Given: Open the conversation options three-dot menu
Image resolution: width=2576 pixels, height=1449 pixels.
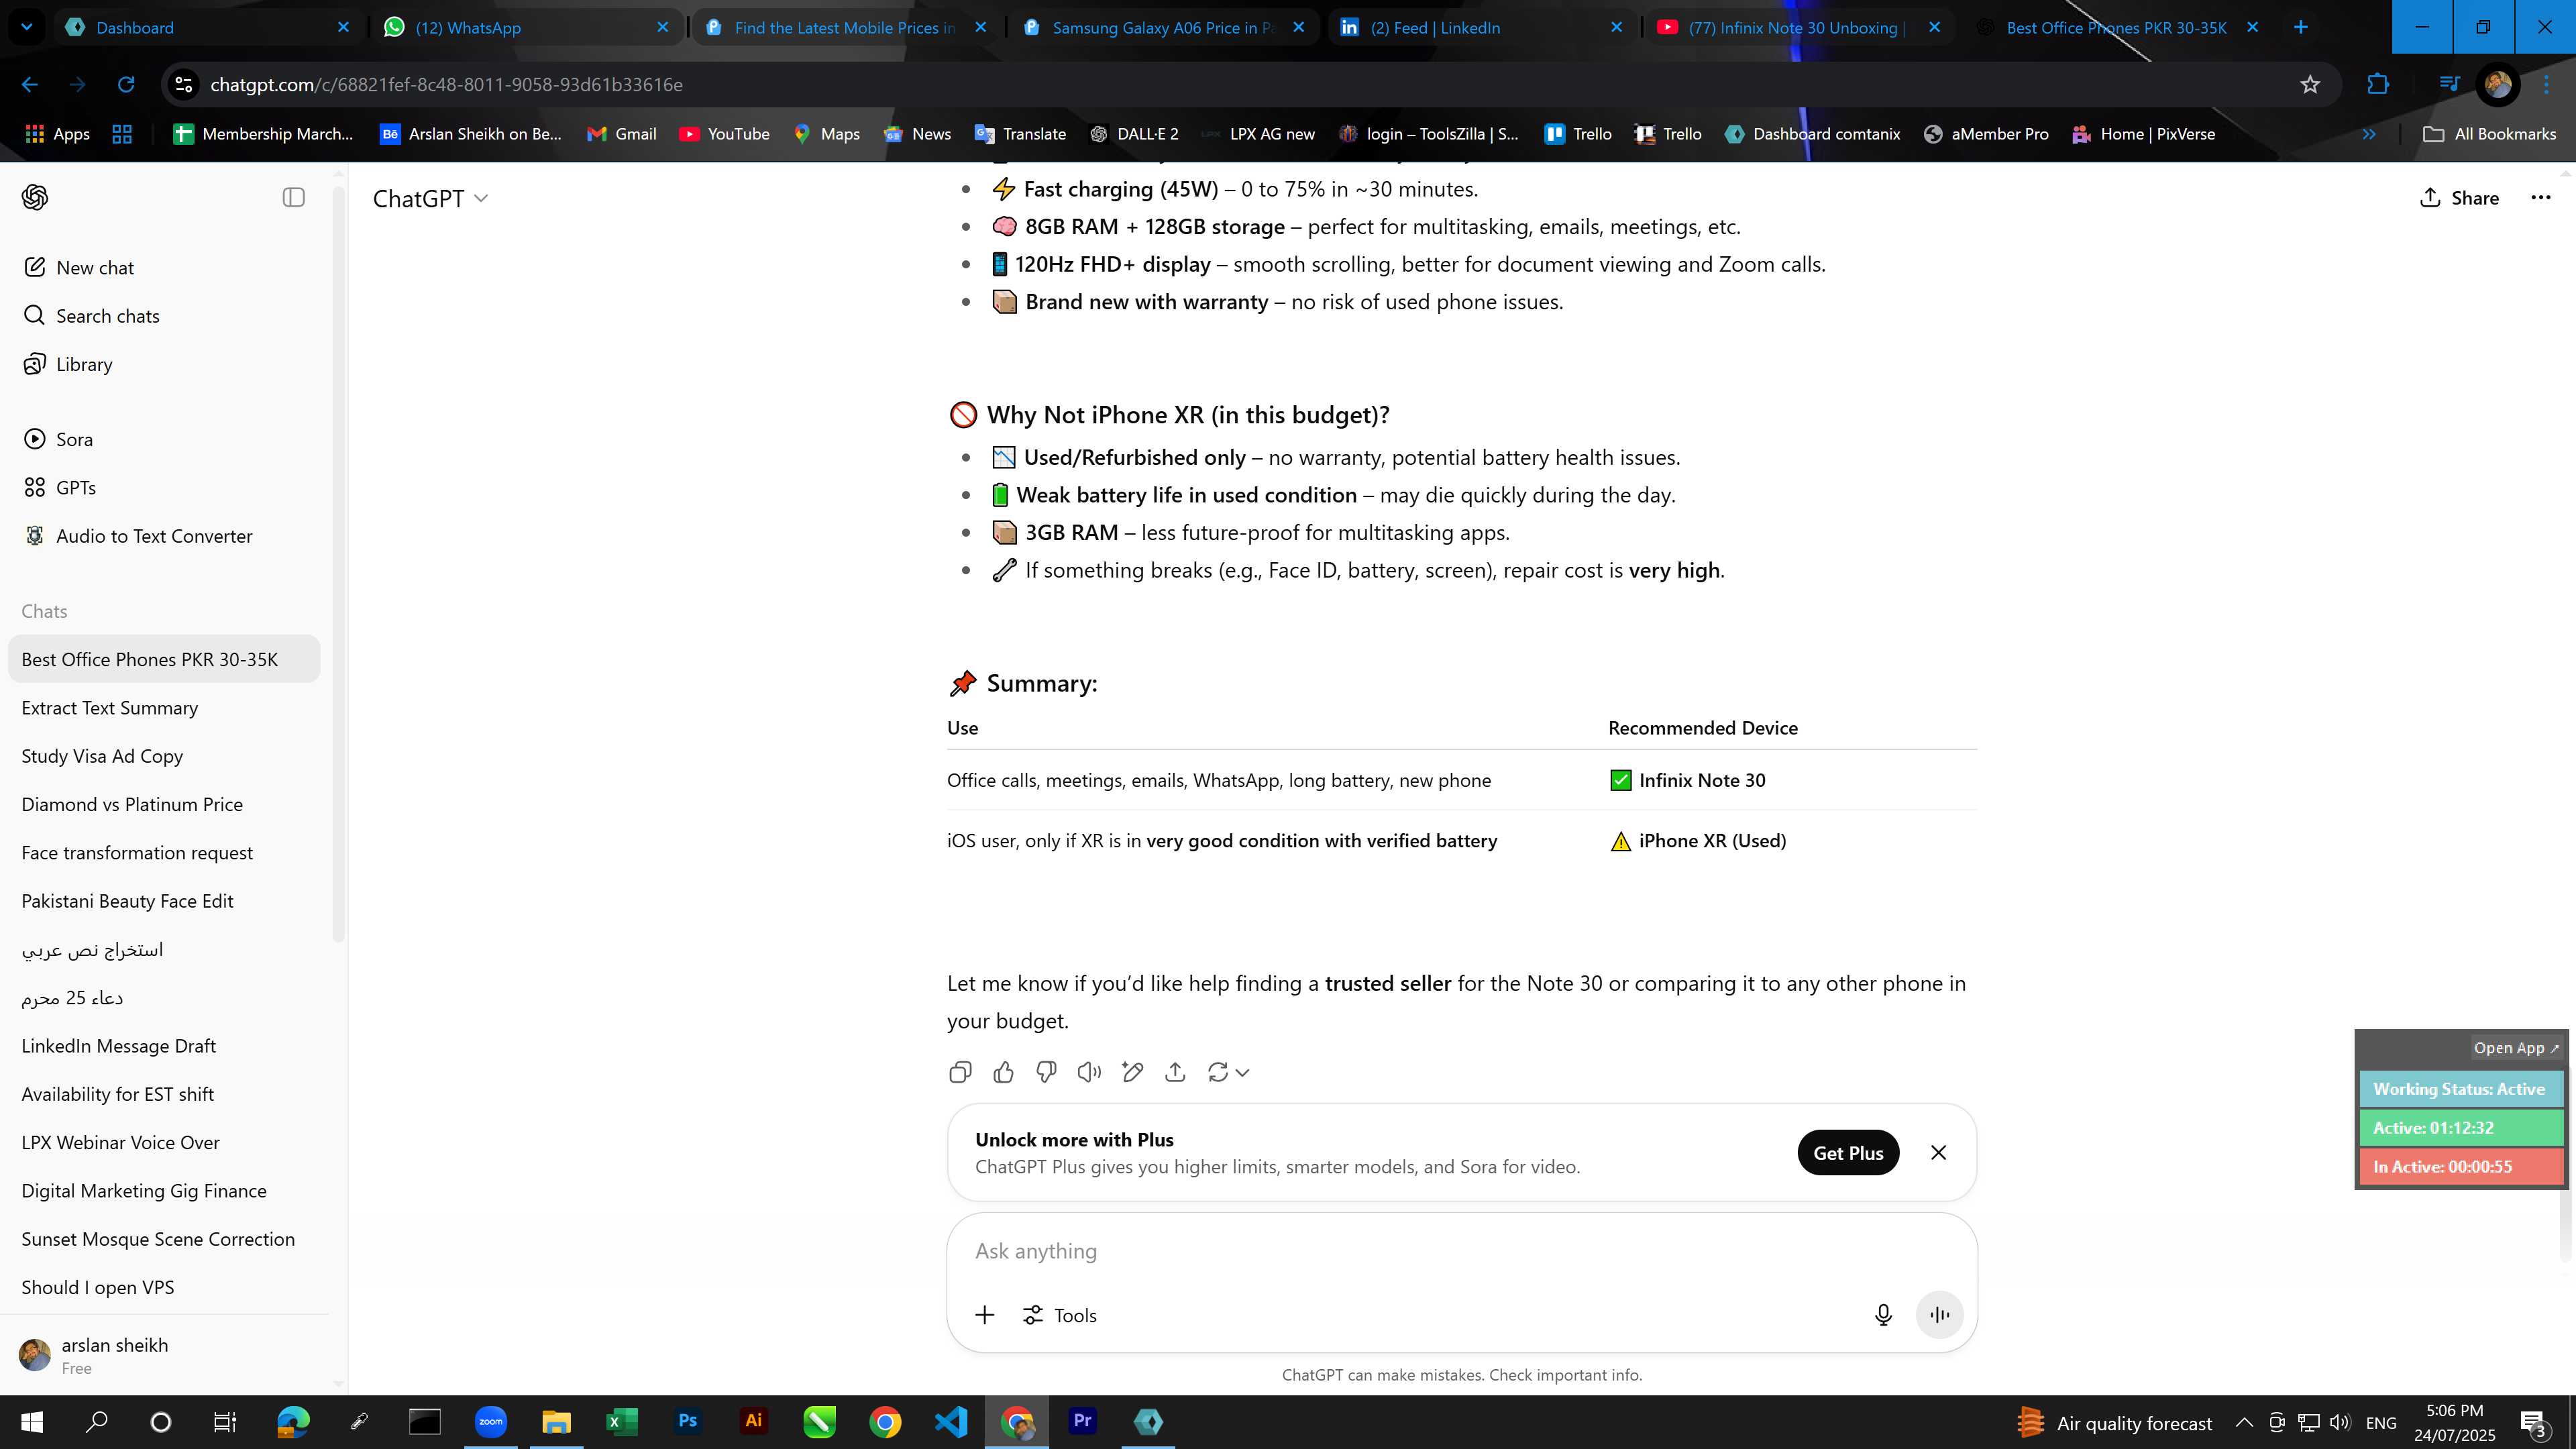Looking at the screenshot, I should click(x=2540, y=198).
